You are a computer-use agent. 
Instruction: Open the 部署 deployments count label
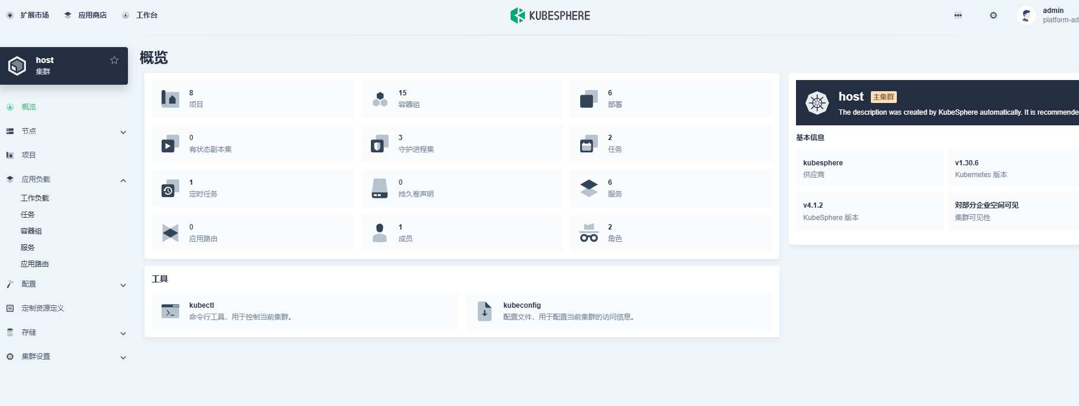615,105
